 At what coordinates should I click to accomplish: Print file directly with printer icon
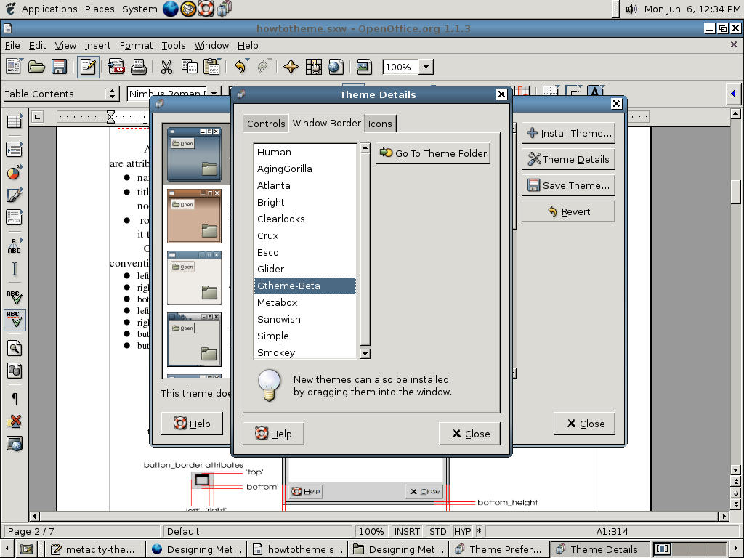coord(139,66)
